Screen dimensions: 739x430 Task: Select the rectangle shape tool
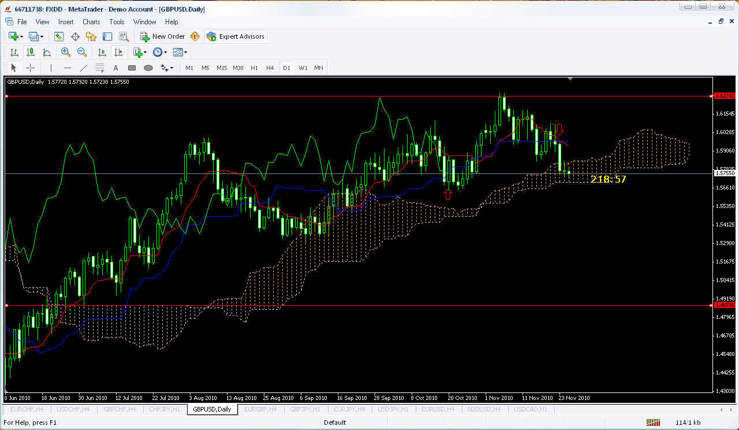coord(132,68)
